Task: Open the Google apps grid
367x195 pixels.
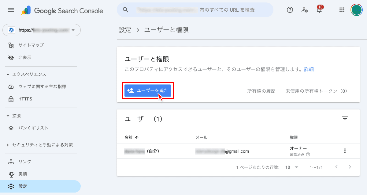Action: [342, 10]
